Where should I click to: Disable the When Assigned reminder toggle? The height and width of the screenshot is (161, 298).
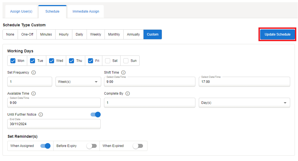45,146
